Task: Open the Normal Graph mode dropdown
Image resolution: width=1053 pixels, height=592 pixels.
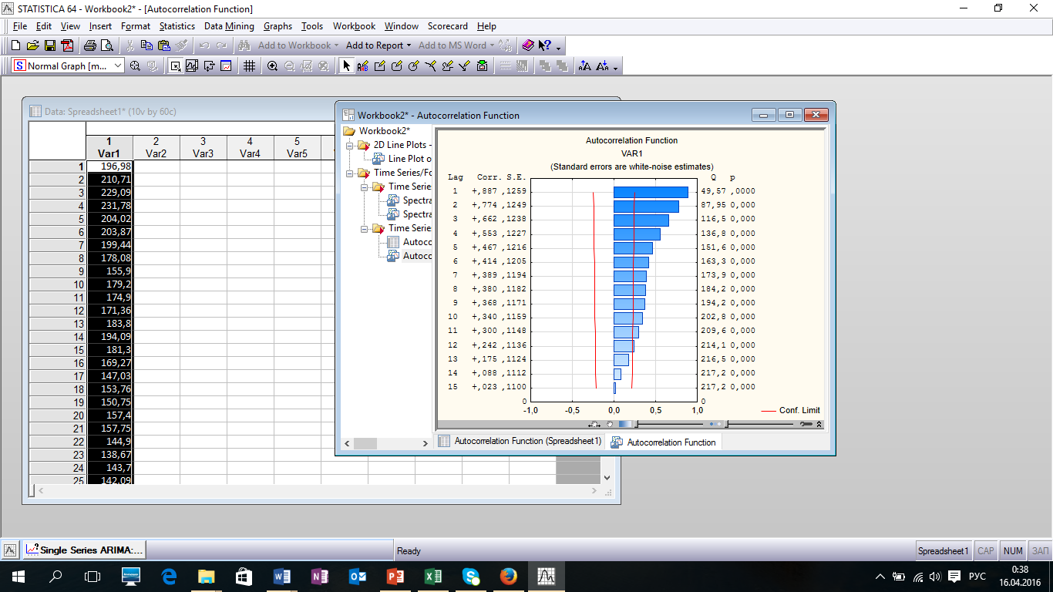Action: pos(118,66)
